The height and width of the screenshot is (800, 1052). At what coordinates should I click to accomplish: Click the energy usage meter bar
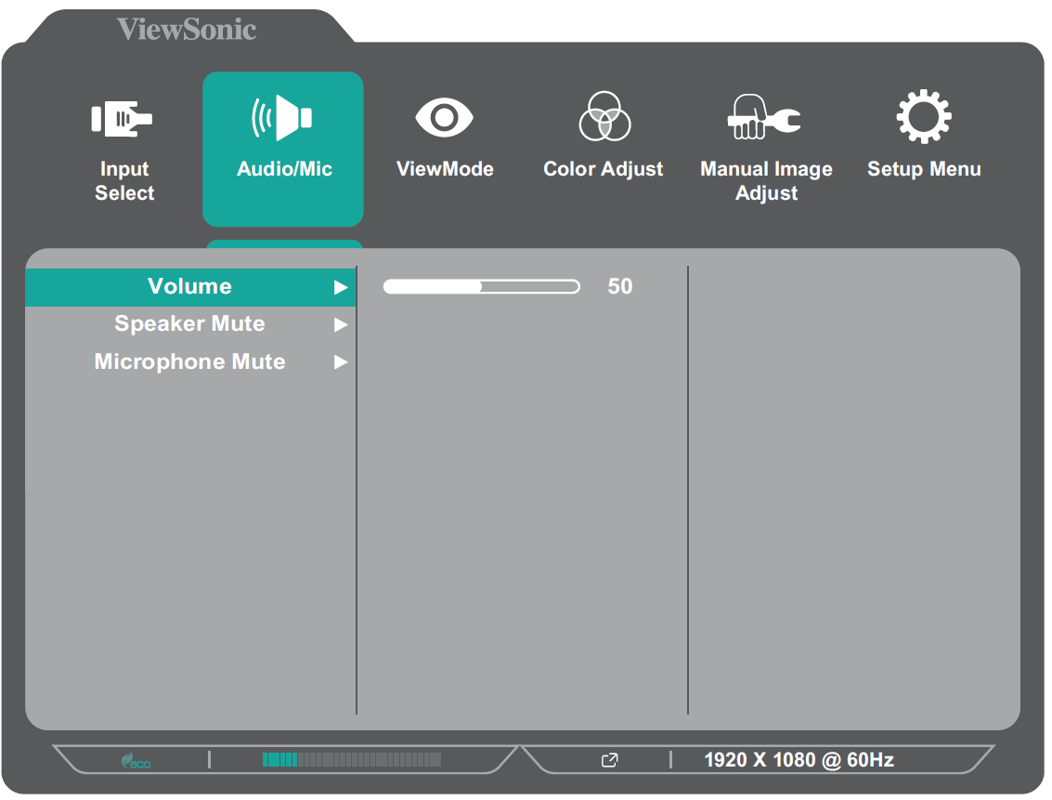352,760
